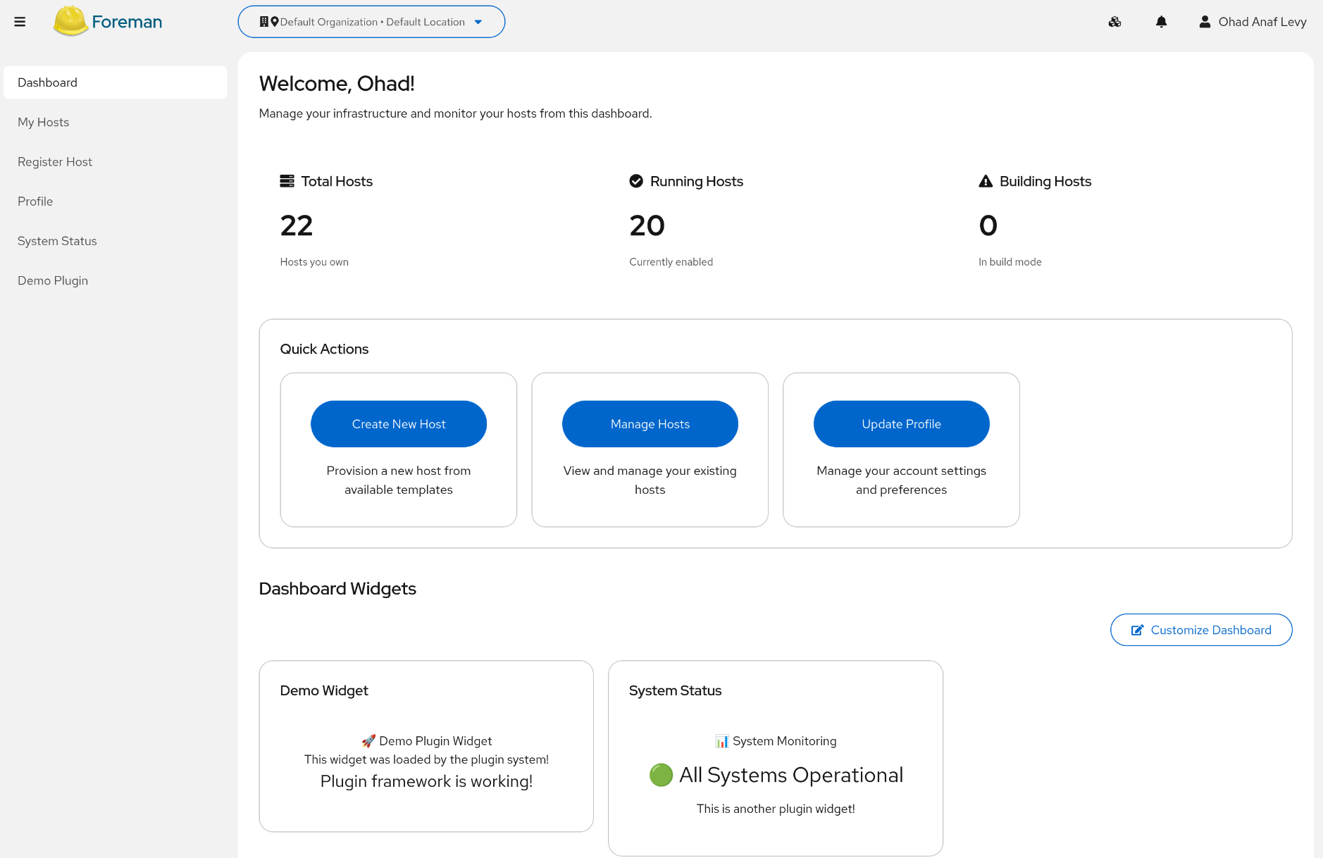Expand the Ohad Anaf Levy user menu
The height and width of the screenshot is (858, 1323).
1262,22
